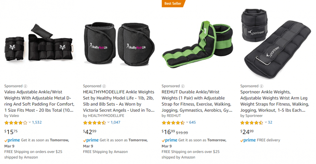Expand the Sportneer rating breakdown chevron
The image size is (316, 164).
[265, 123]
